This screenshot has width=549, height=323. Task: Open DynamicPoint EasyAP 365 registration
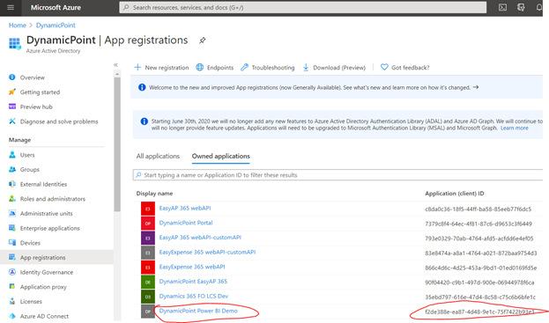193,282
